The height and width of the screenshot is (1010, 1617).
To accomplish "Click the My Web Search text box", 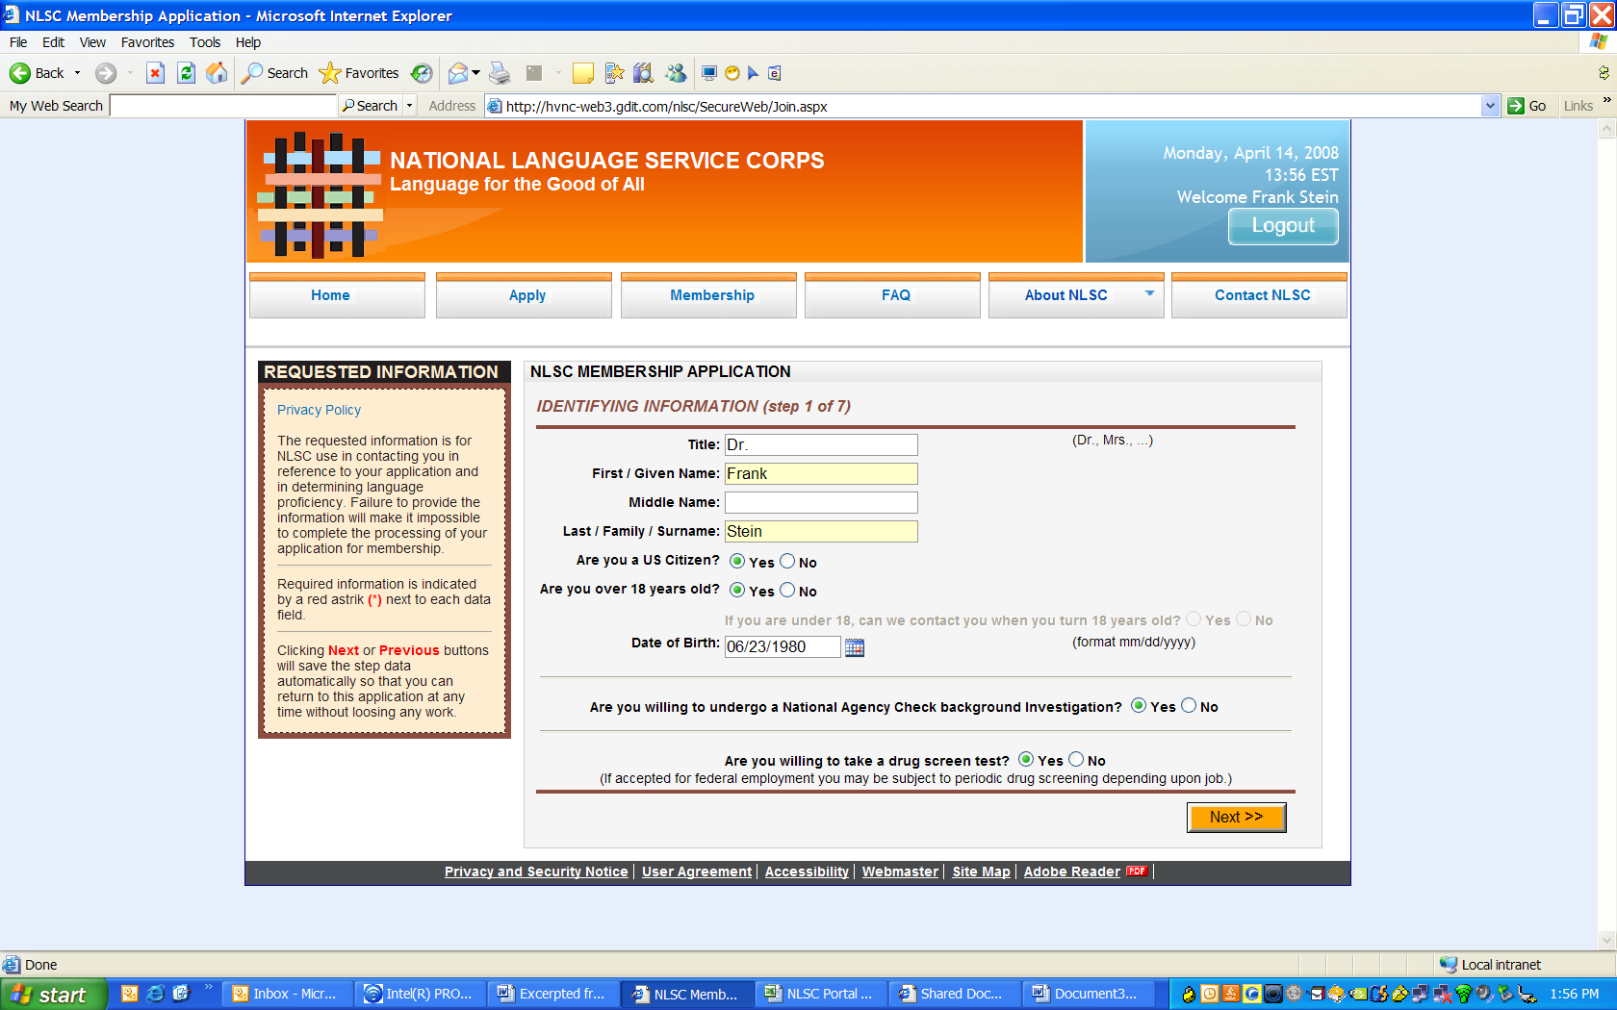I will (x=223, y=106).
